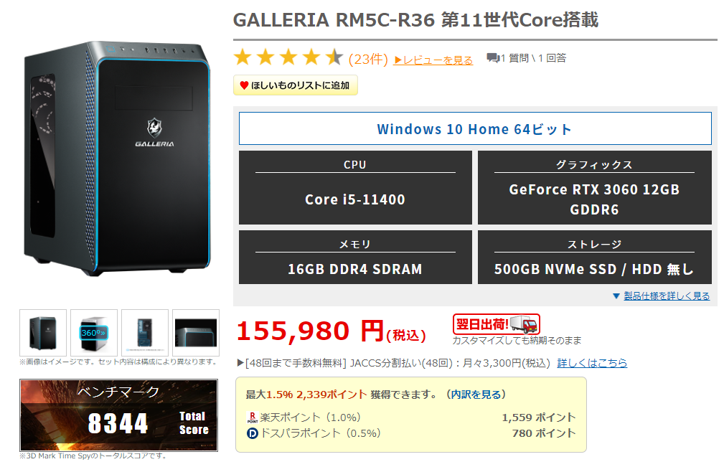The image size is (724, 467).
Task: Click the GeForce RTX 3060 graphics tile
Action: [594, 188]
